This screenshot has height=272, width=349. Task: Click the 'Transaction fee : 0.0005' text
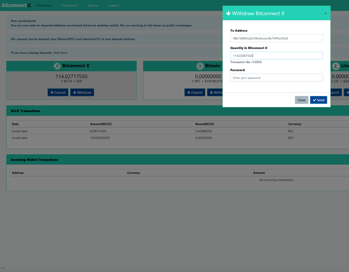(246, 62)
